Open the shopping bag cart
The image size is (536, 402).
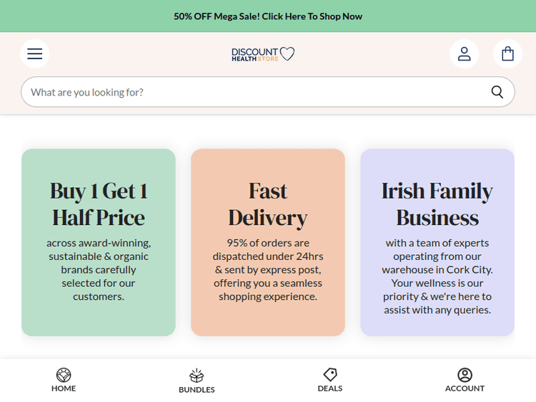click(507, 54)
